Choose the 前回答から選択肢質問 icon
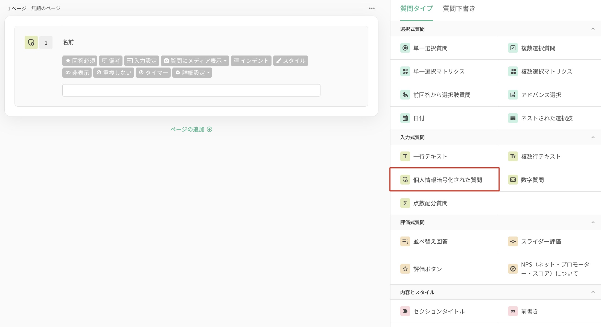The image size is (601, 327). click(x=405, y=95)
